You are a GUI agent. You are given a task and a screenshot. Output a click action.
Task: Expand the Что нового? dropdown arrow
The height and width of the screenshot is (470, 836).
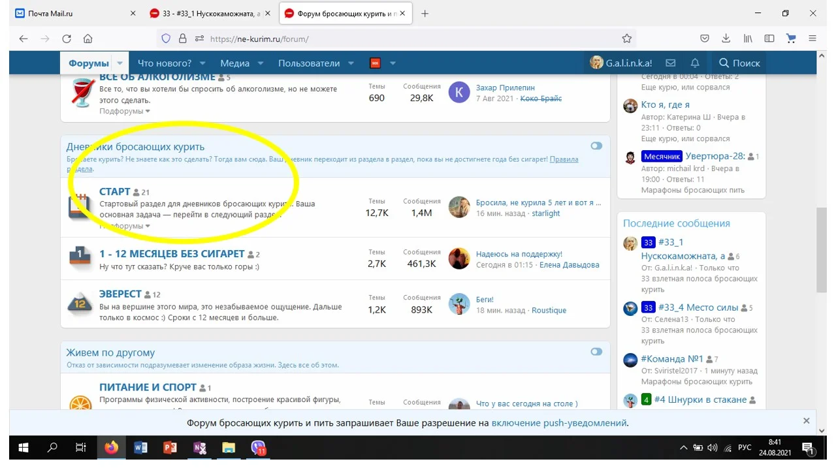pos(202,63)
